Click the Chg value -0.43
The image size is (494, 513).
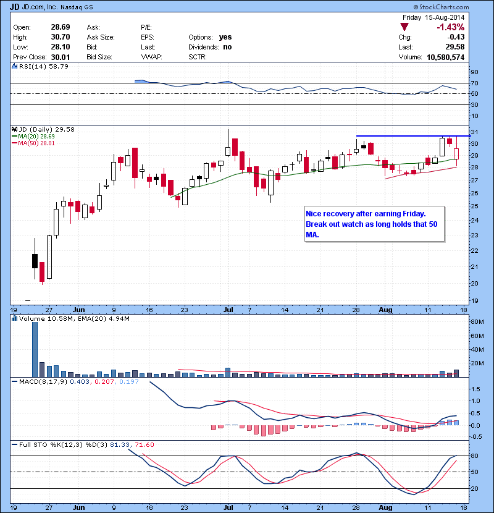(x=456, y=37)
